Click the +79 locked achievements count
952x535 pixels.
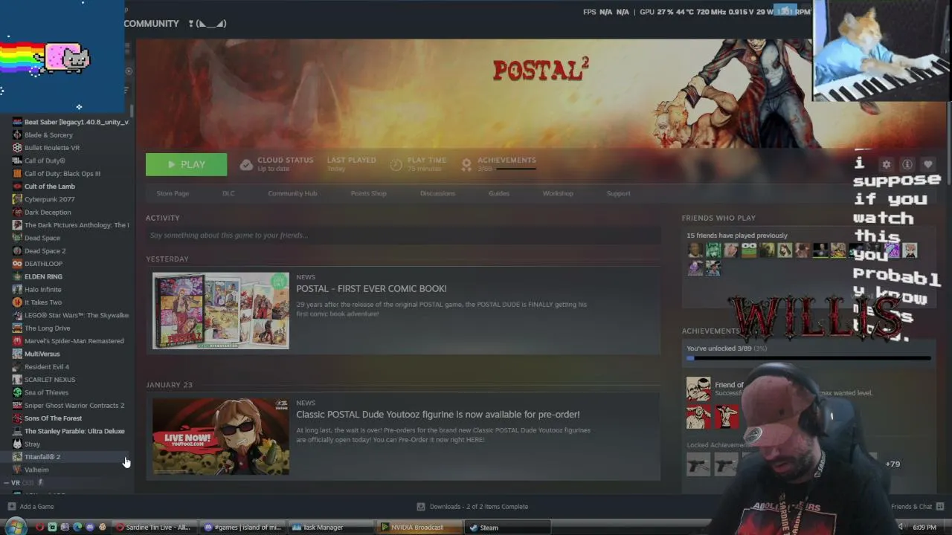click(x=892, y=464)
